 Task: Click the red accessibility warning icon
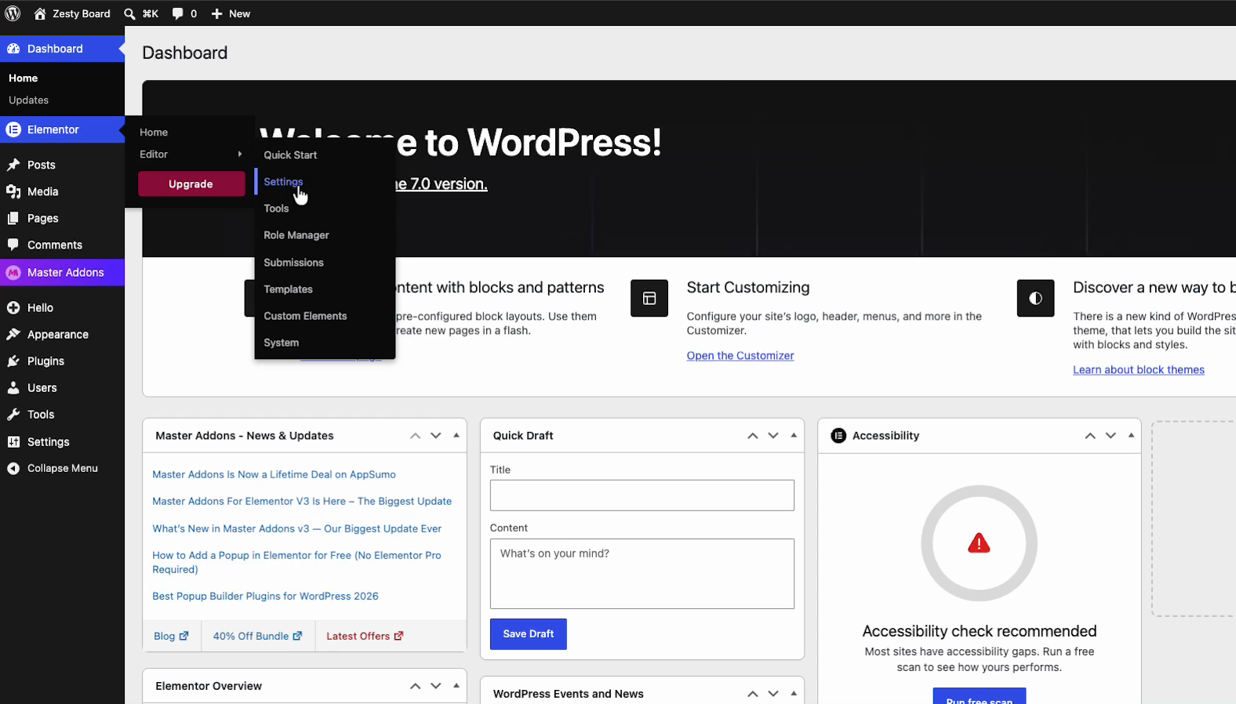coord(979,543)
